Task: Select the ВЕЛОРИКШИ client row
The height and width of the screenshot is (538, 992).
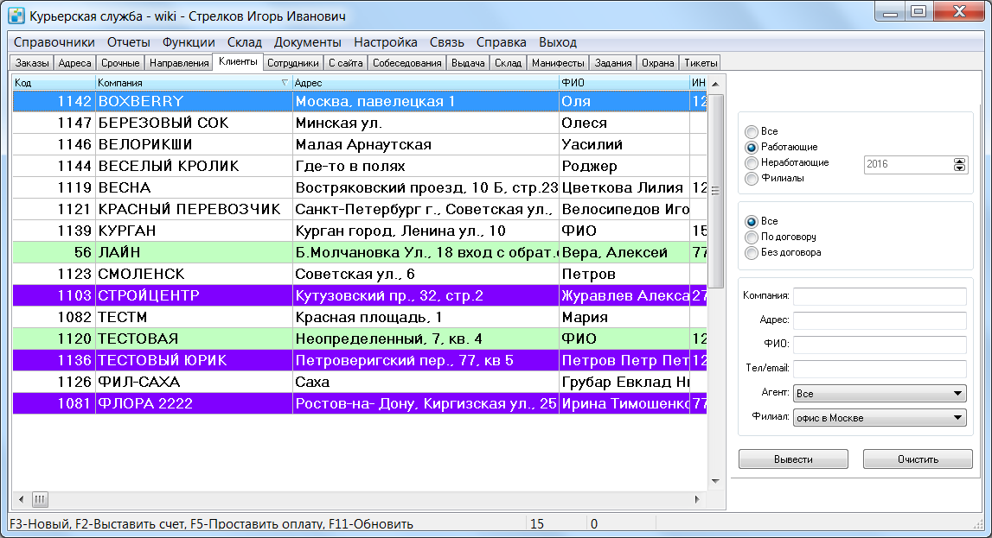Action: [359, 144]
